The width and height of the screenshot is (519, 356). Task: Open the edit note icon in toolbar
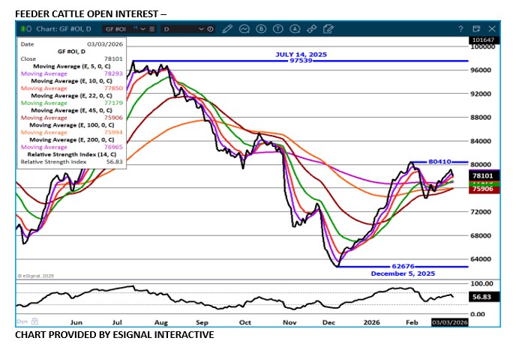328,28
